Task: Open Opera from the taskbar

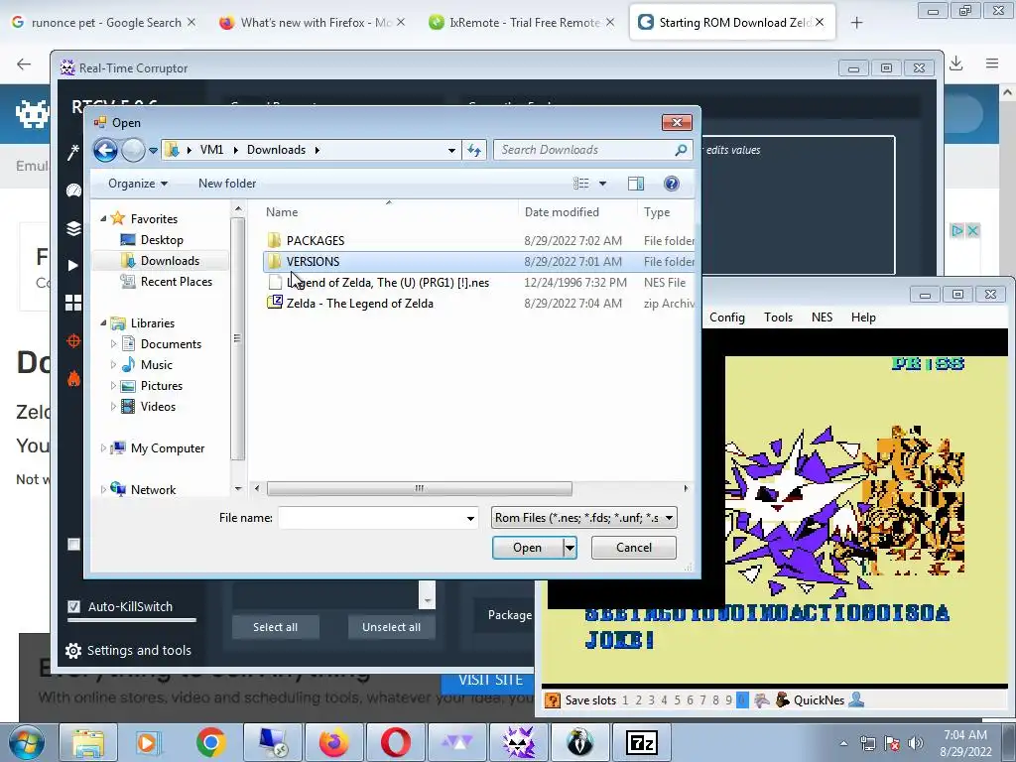Action: 395,742
